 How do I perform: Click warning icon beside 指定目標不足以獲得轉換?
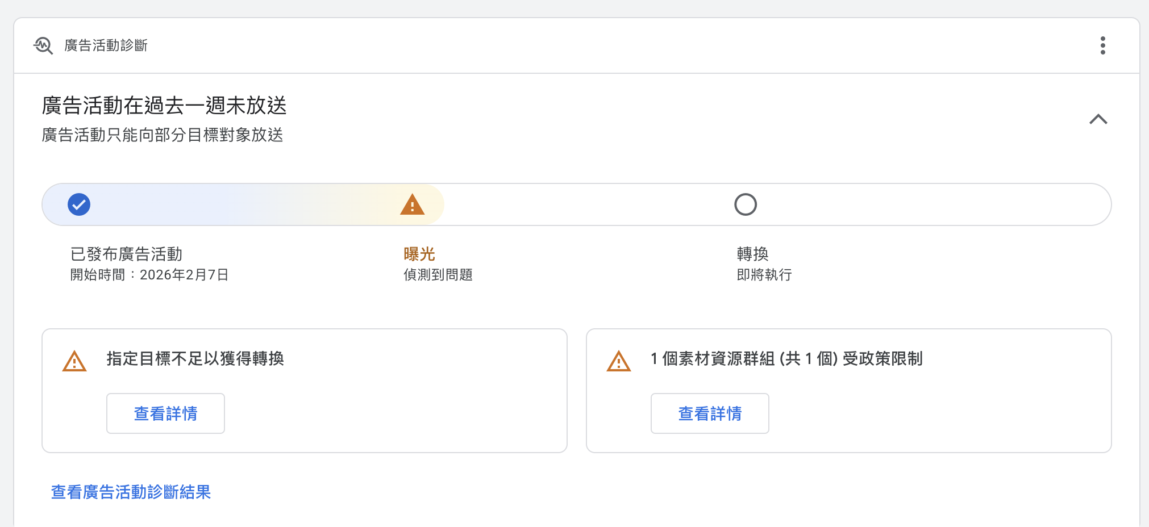click(74, 361)
